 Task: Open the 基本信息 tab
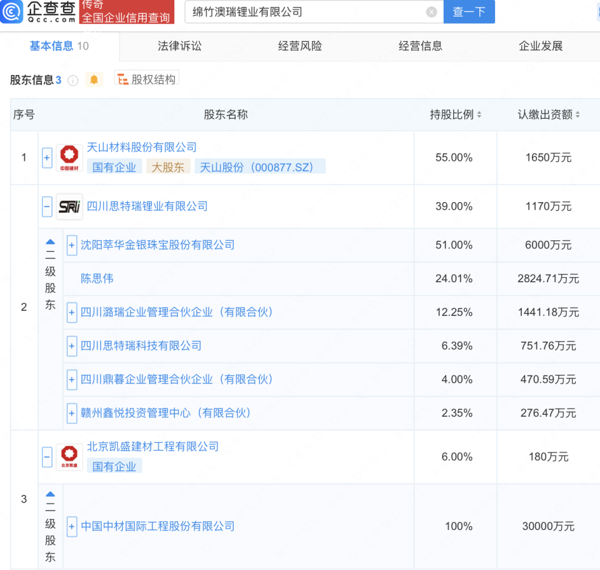point(59,46)
